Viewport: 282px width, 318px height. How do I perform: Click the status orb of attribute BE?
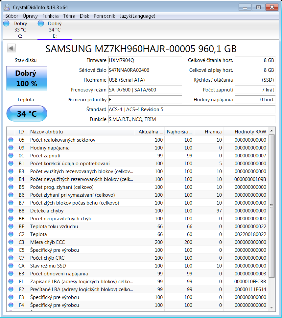point(11,226)
